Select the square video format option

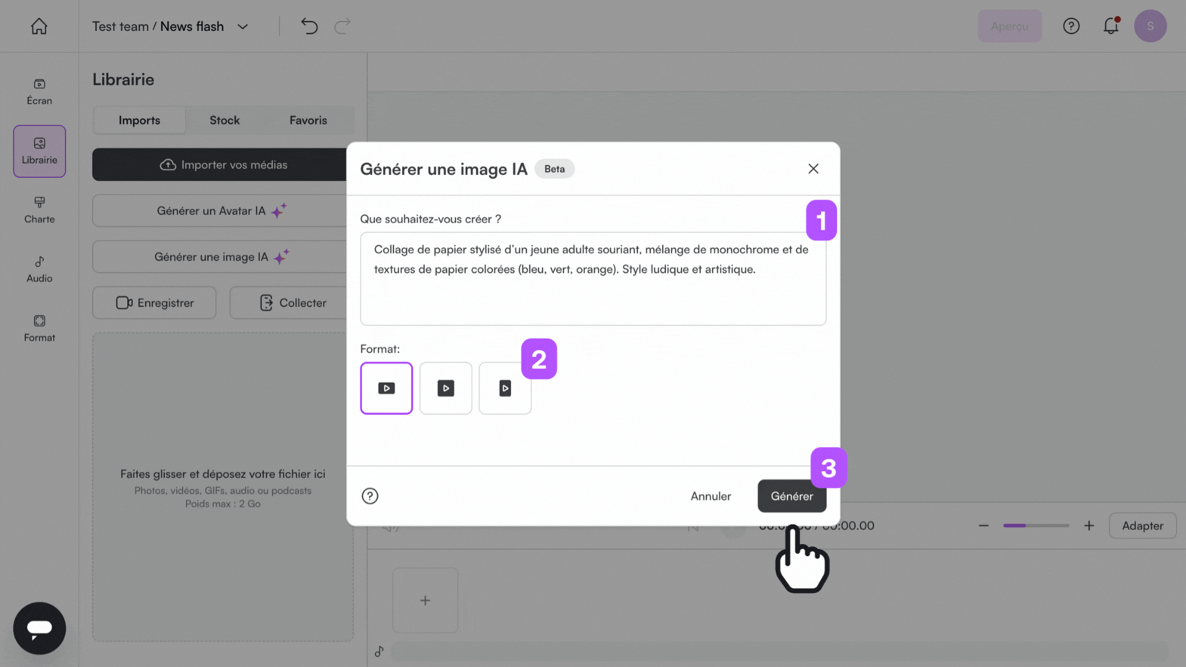coord(445,388)
